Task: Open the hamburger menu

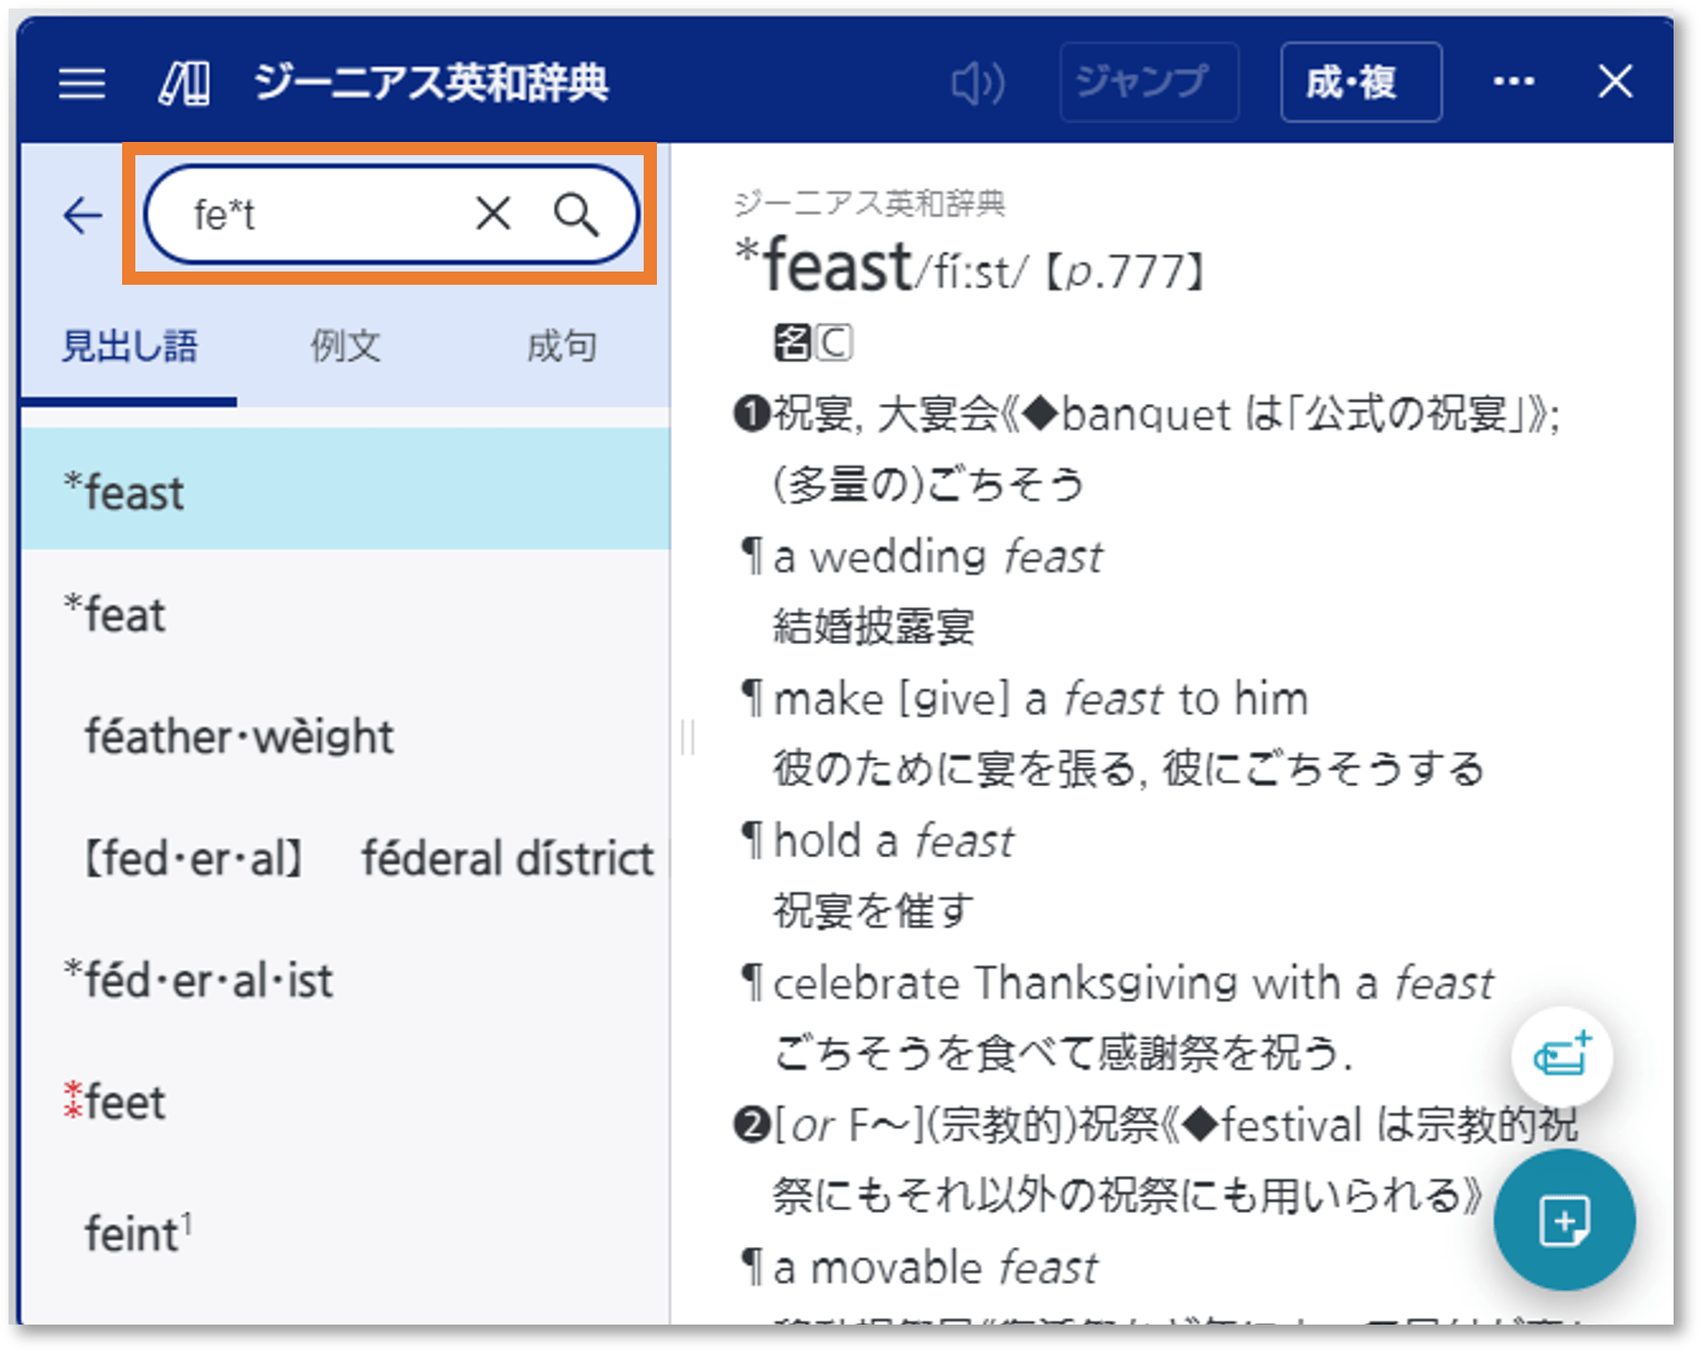Action: [x=82, y=83]
